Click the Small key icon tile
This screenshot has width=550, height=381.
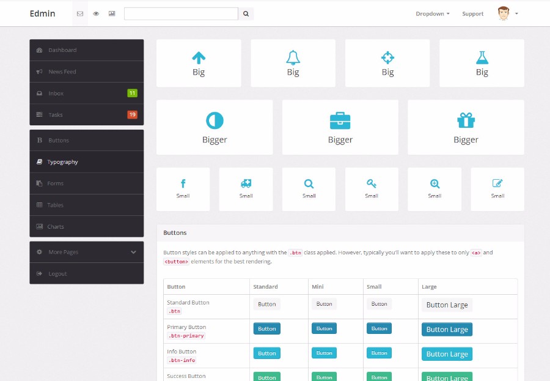pyautogui.click(x=372, y=189)
